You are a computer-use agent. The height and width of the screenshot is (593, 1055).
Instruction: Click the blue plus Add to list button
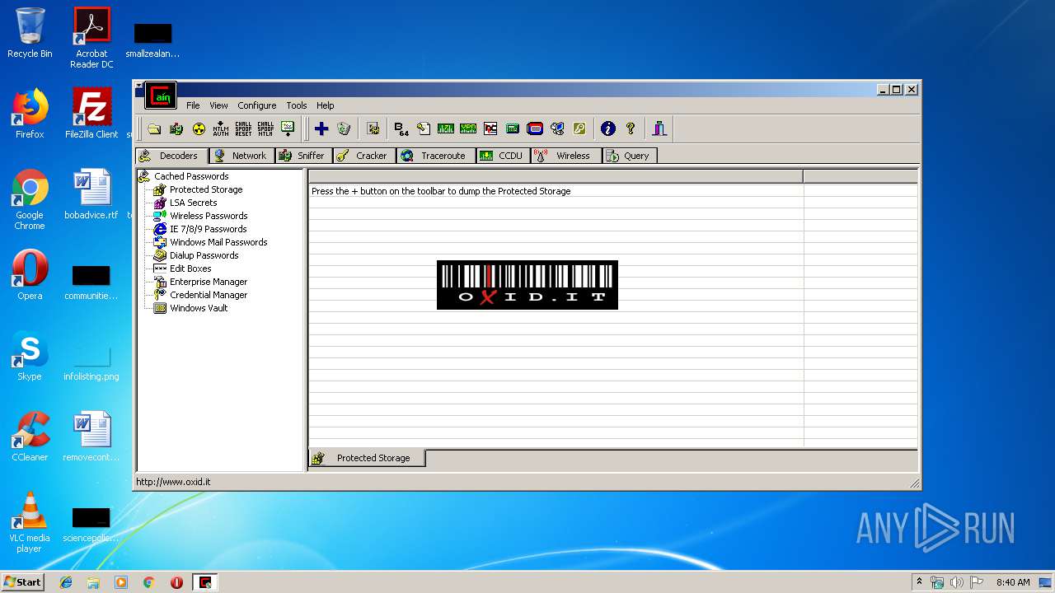point(321,128)
